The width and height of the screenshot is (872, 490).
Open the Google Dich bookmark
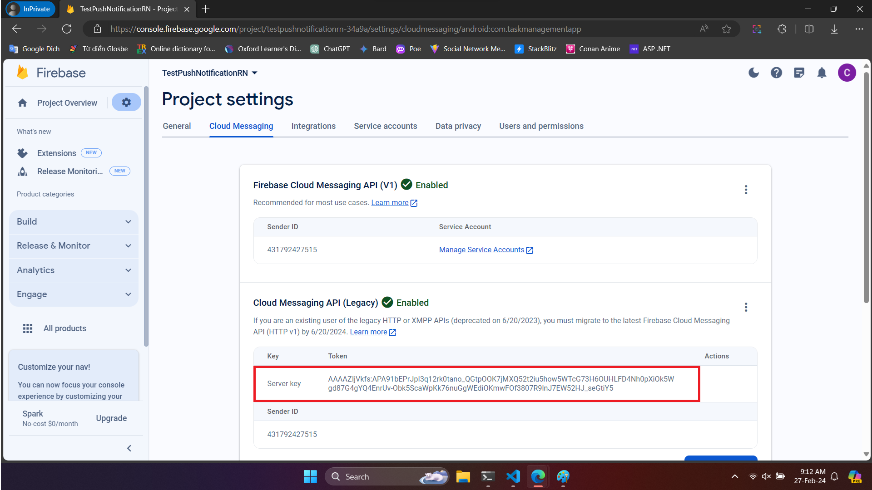pos(35,49)
